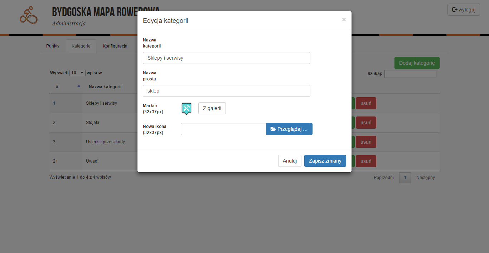Switch to the Punkty tab

53,46
